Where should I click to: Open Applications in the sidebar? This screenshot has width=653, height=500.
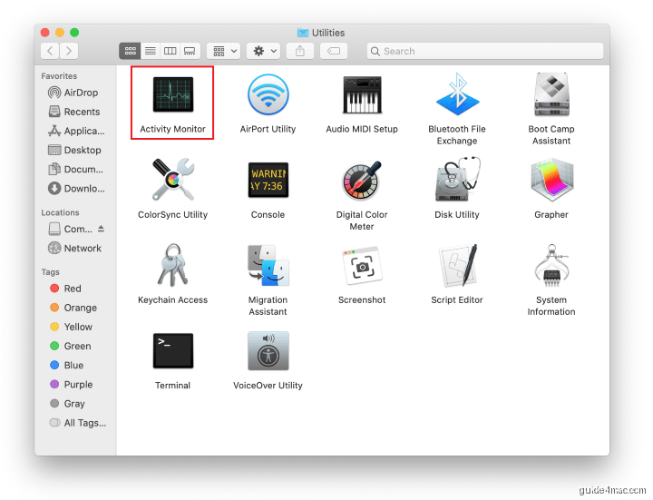[76, 131]
